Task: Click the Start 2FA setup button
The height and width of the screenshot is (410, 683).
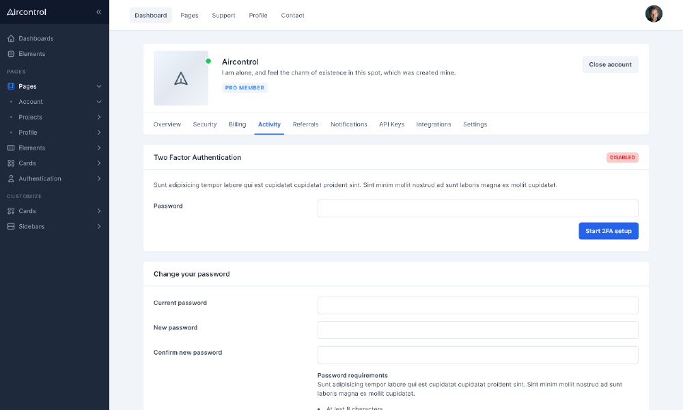Action: click(608, 231)
